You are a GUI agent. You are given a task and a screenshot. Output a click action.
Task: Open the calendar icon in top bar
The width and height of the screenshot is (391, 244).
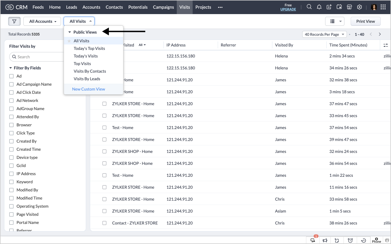click(339, 7)
